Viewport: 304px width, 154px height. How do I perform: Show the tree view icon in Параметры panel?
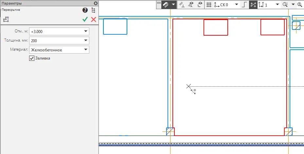(94, 10)
